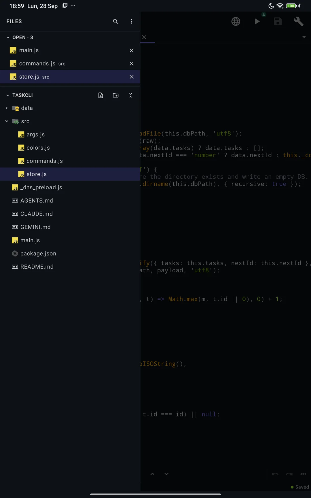This screenshot has width=311, height=498.
Task: Close store.js in open files list
Action: pyautogui.click(x=132, y=77)
